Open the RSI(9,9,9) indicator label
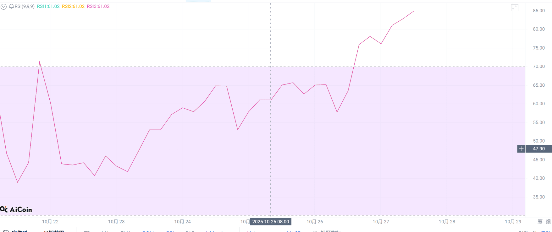 click(25, 6)
